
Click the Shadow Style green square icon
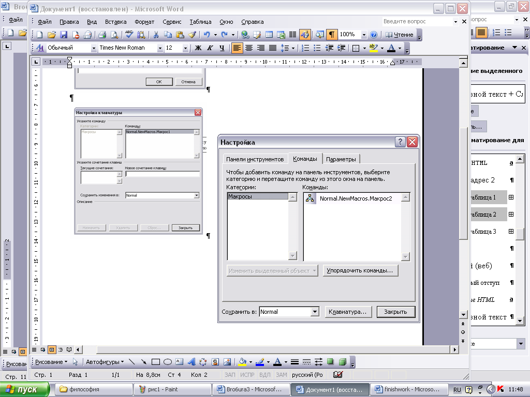tap(330, 362)
